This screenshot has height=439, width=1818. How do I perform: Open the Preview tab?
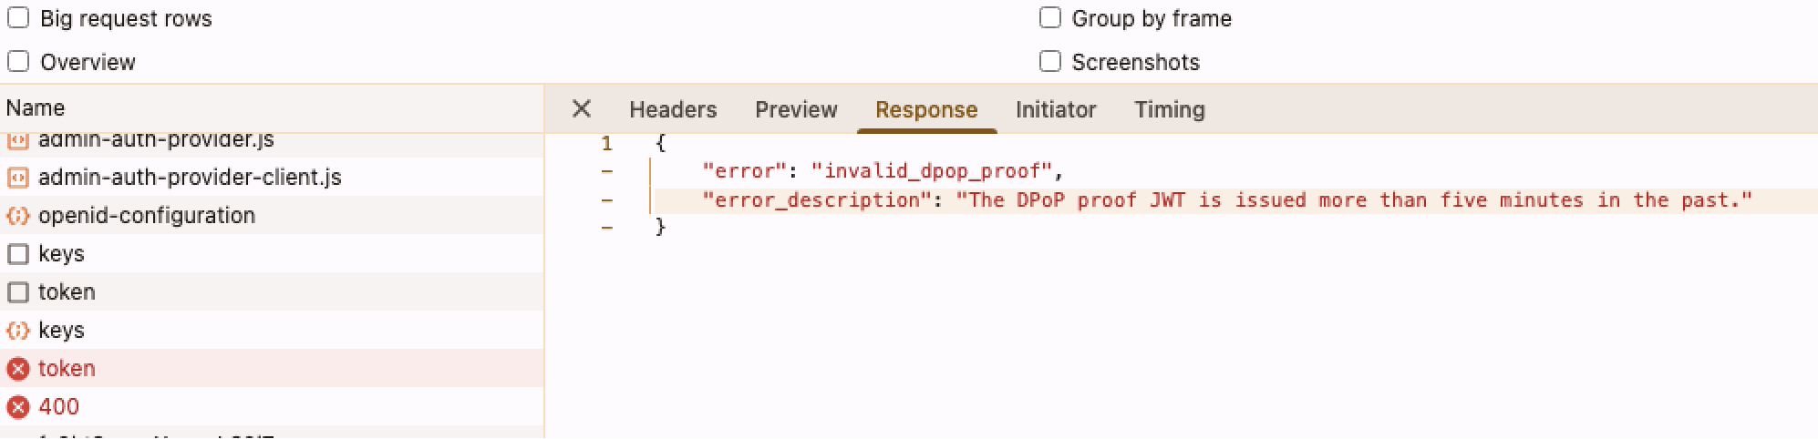pyautogui.click(x=796, y=109)
